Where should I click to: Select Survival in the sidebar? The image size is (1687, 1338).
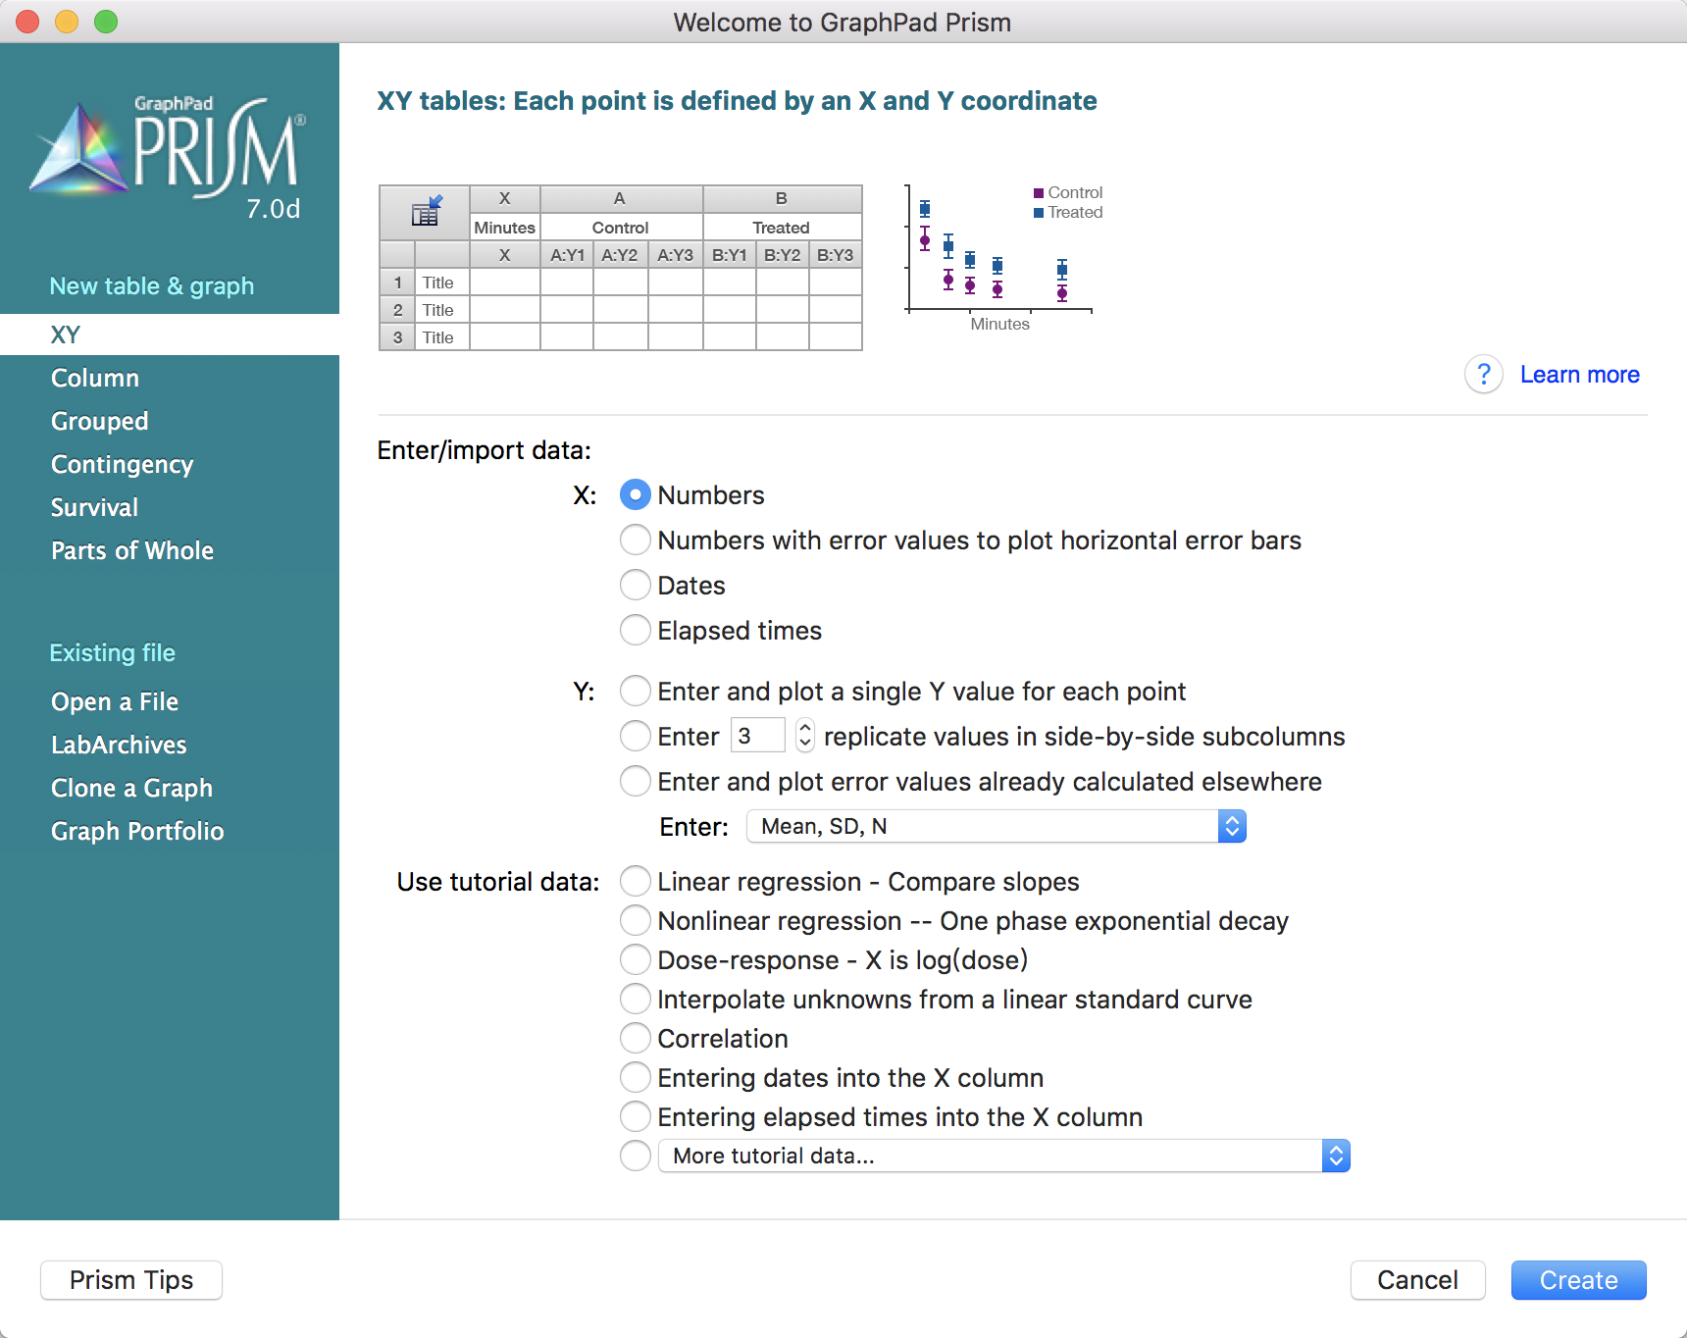click(x=94, y=507)
